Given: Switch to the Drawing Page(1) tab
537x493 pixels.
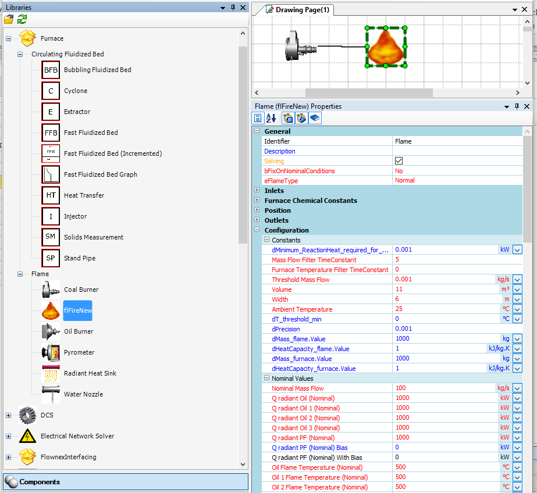Looking at the screenshot, I should click(x=297, y=10).
